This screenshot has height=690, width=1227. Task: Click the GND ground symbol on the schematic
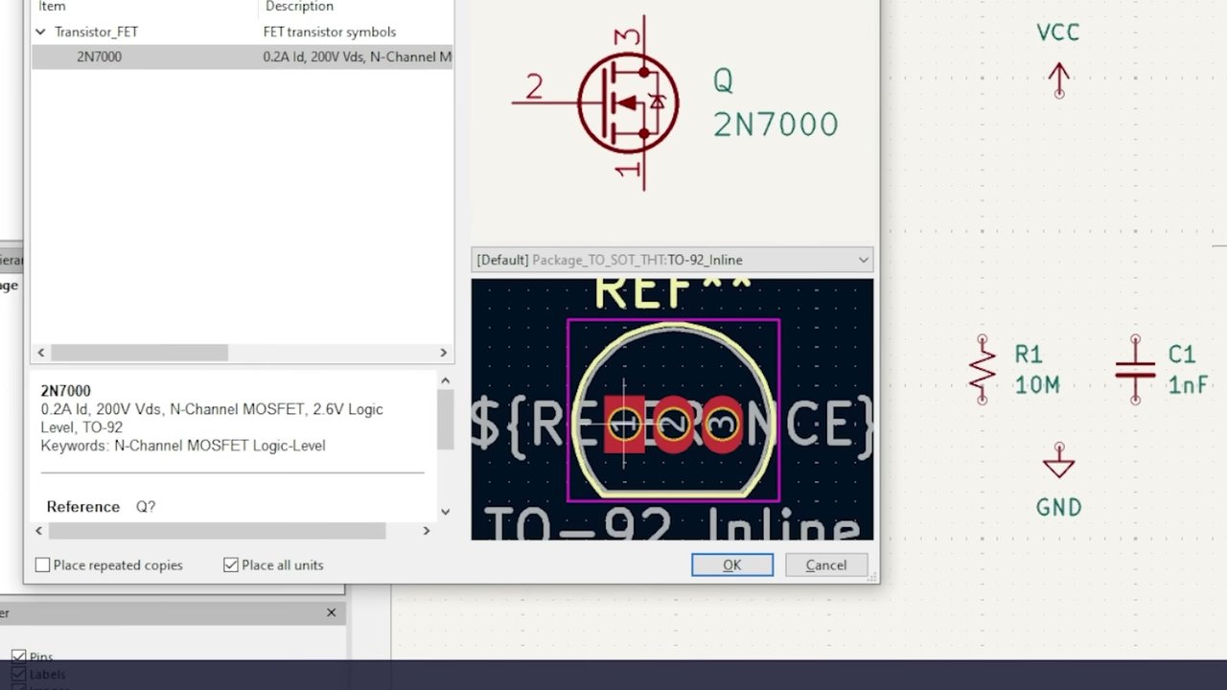pyautogui.click(x=1058, y=460)
